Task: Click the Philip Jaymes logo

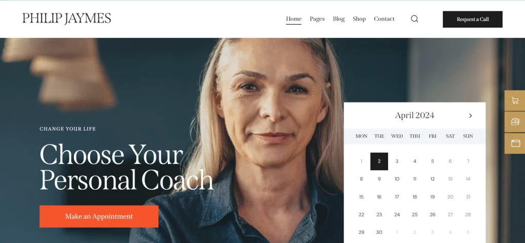Action: coord(67,18)
